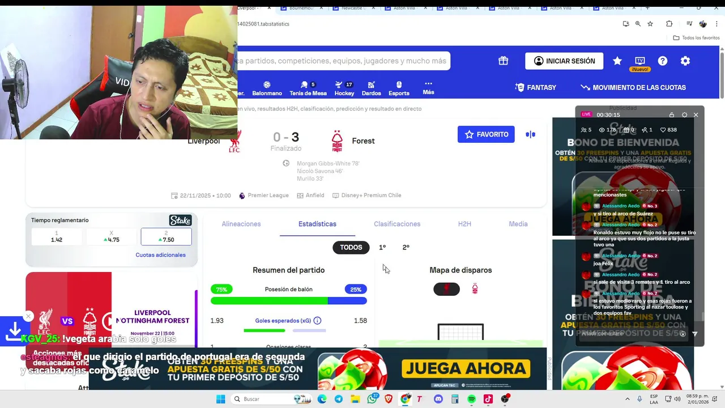The height and width of the screenshot is (408, 725).
Task: Open Media tab
Action: click(x=518, y=224)
